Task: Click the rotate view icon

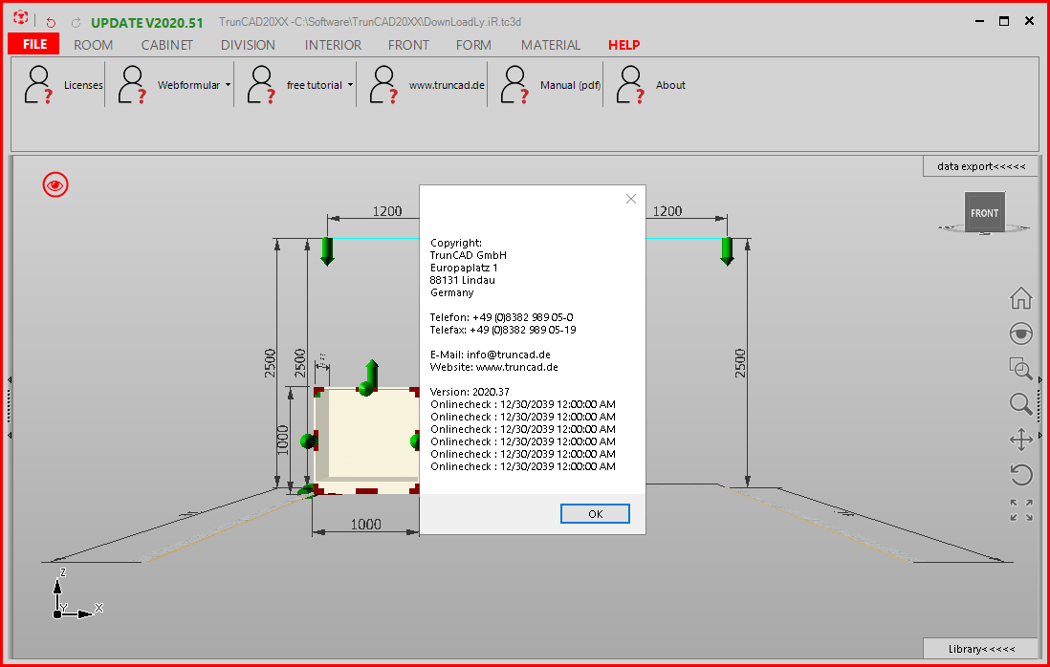Action: pyautogui.click(x=1020, y=475)
